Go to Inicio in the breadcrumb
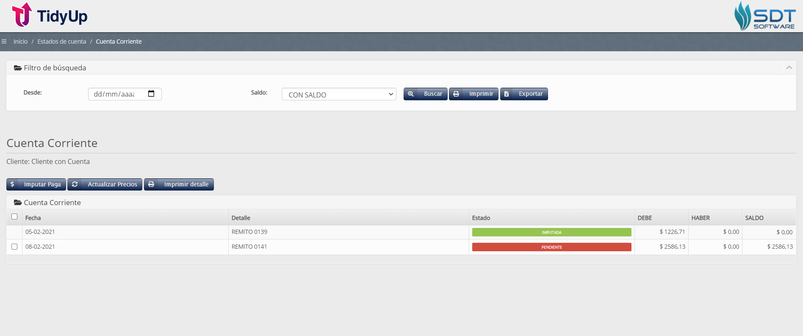Screen dimensions: 803x336 (x=20, y=42)
